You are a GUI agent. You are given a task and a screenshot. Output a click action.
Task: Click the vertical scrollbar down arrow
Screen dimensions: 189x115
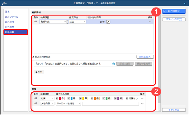click(159, 110)
